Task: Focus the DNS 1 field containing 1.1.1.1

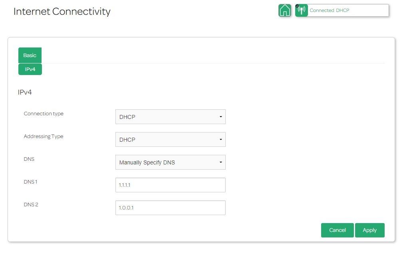Action: point(170,185)
